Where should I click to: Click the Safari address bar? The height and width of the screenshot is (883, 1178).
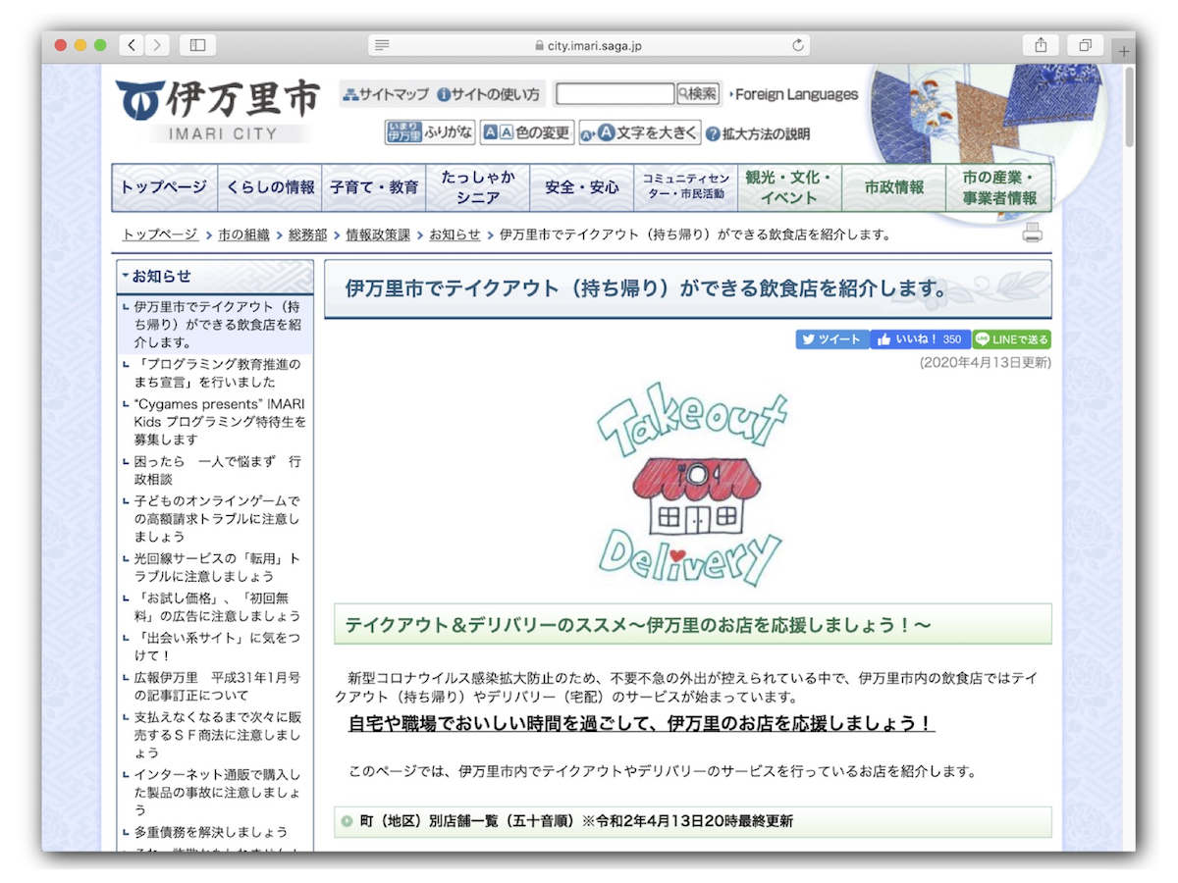(x=589, y=45)
